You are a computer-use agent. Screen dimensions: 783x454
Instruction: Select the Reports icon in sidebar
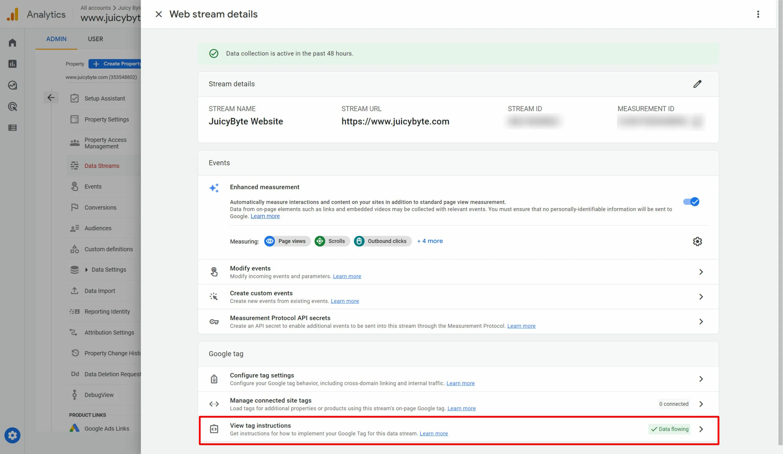tap(13, 64)
